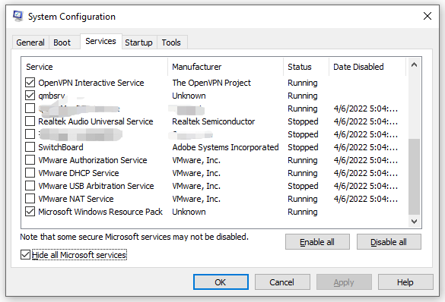Toggle Hide all Microsoft services checkbox
Viewport: 445px width, 302px height.
pos(25,255)
